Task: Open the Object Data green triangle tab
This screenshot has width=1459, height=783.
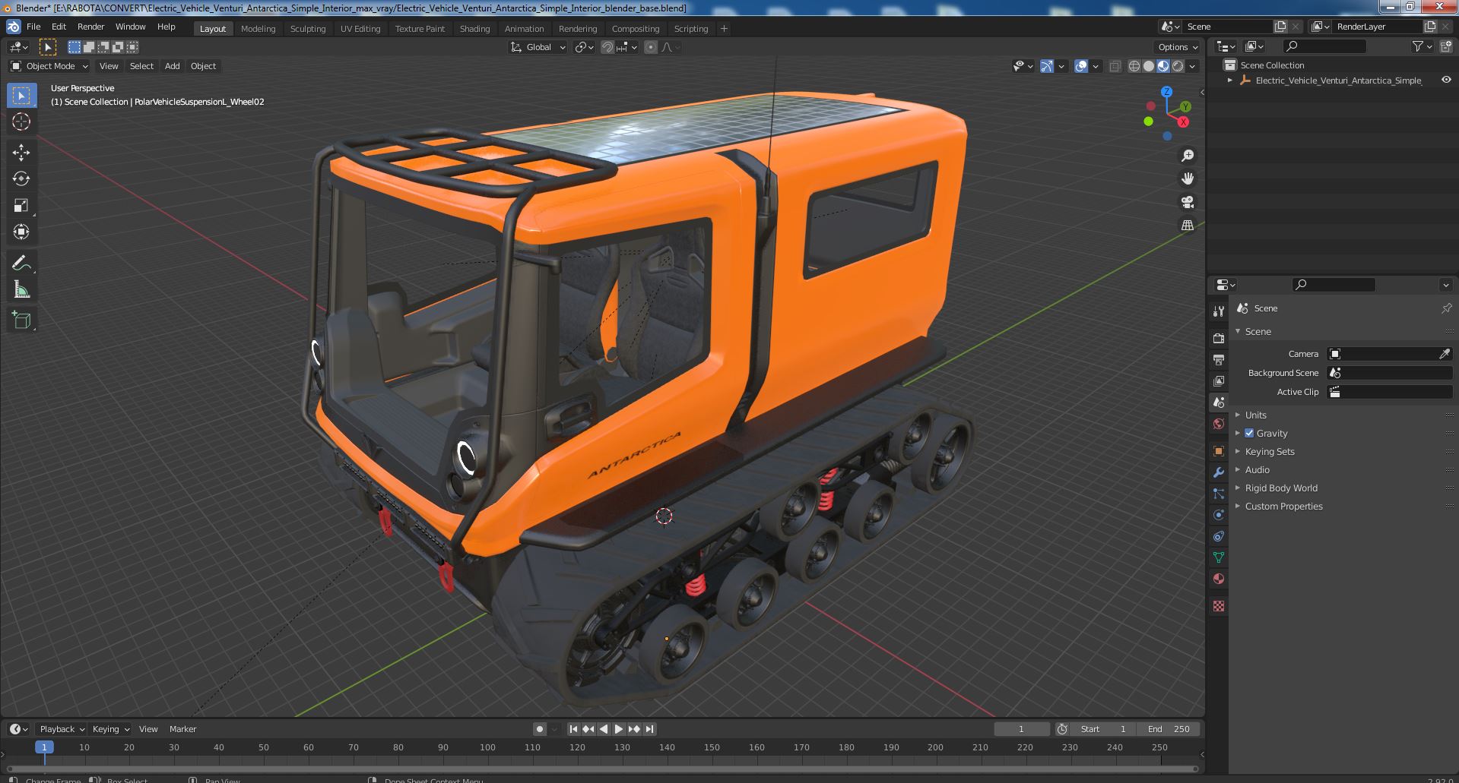Action: pyautogui.click(x=1219, y=557)
